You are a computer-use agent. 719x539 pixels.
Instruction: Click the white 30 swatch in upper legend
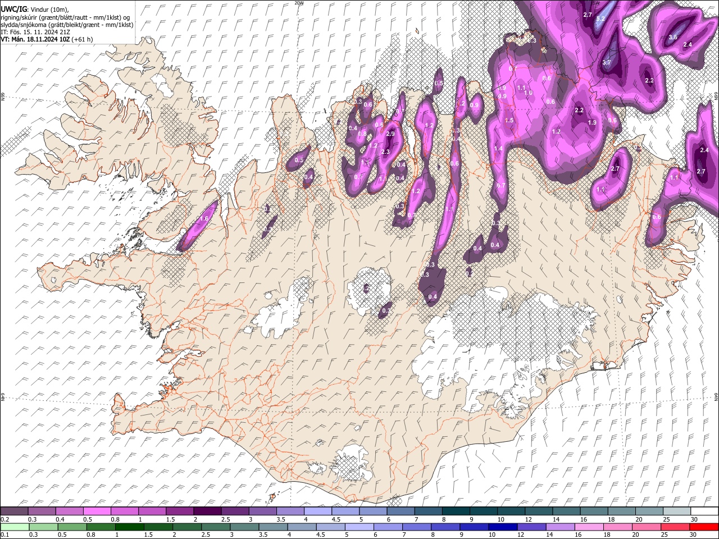coord(704,511)
